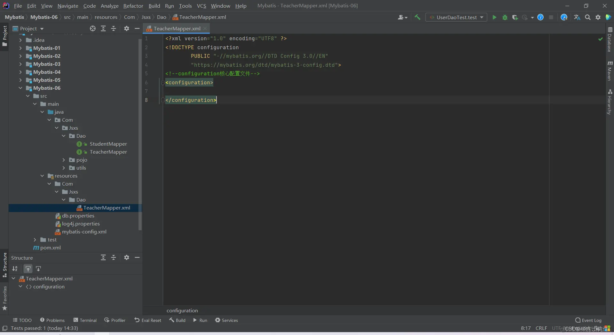Open Search Everywhere magnifier icon
The width and height of the screenshot is (614, 335).
[588, 17]
